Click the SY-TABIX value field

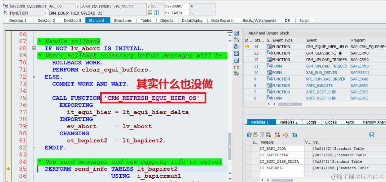click(203, 13)
